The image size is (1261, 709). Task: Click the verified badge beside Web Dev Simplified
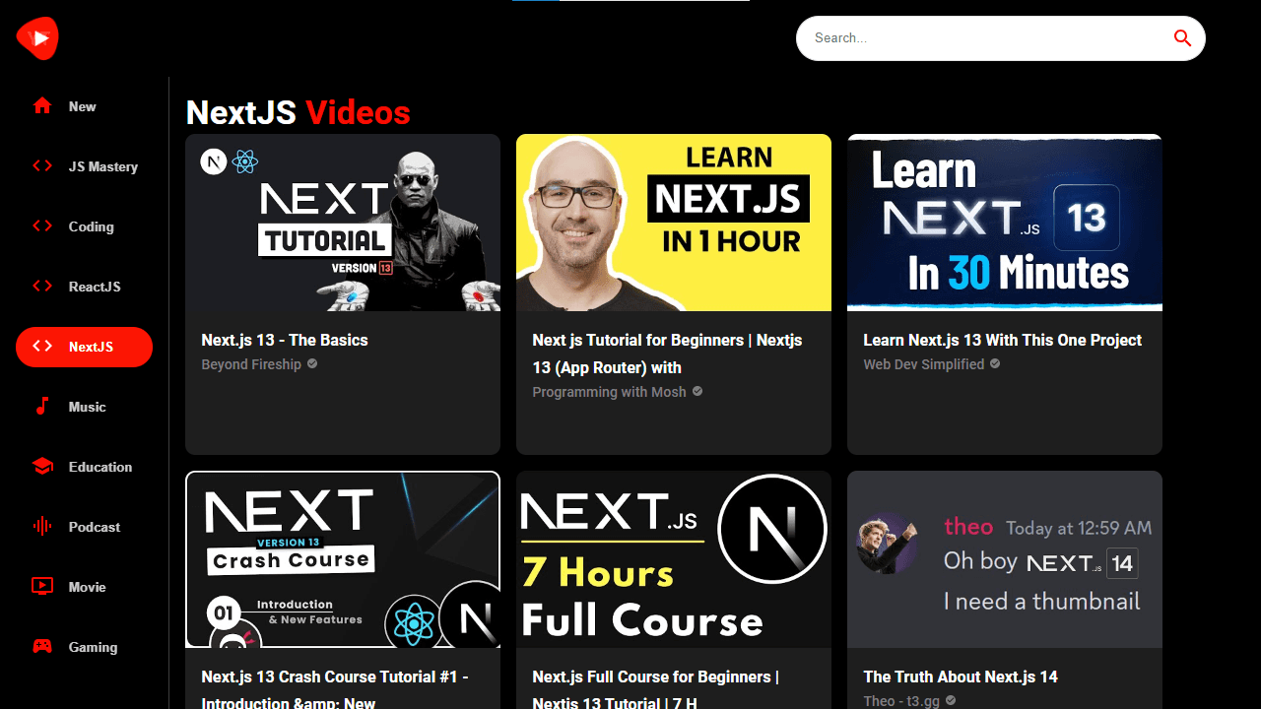coord(994,363)
